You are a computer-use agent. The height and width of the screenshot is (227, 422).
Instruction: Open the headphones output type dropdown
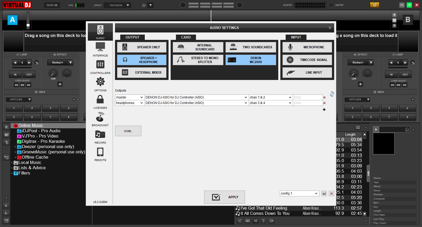pos(130,103)
